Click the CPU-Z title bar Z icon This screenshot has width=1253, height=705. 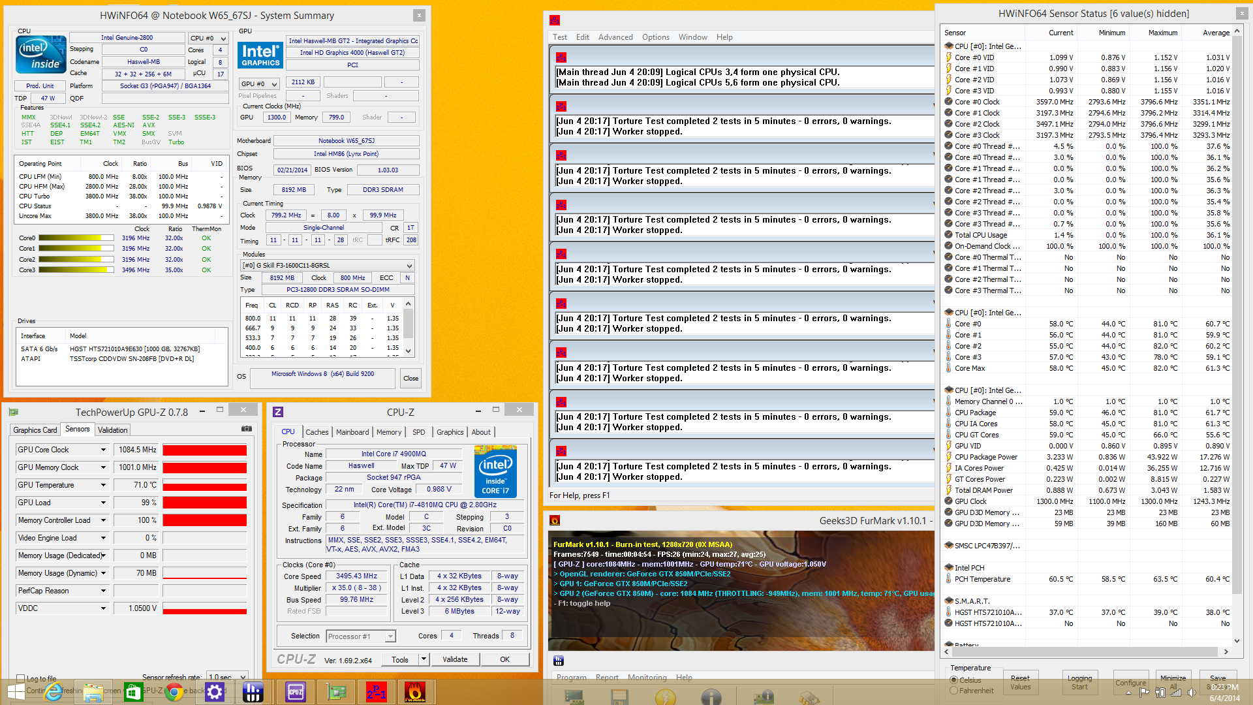[278, 412]
